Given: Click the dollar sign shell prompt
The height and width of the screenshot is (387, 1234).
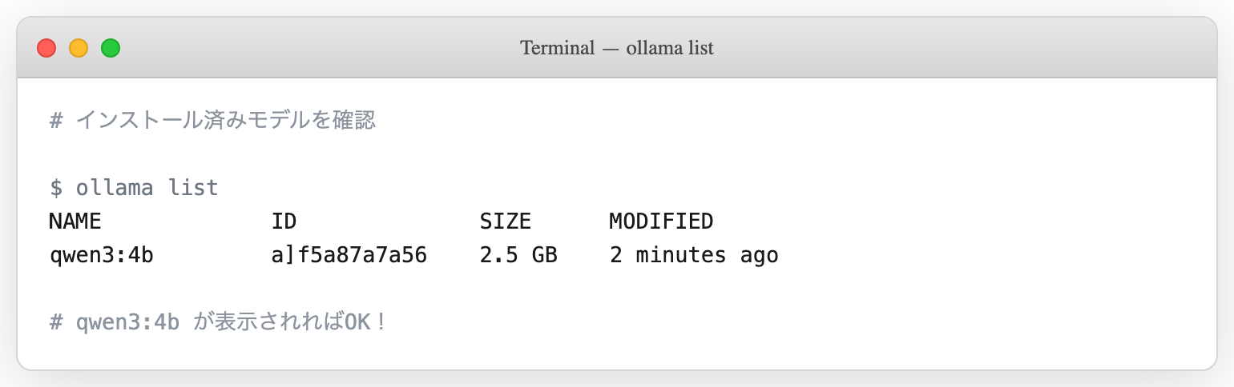Looking at the screenshot, I should 55,188.
